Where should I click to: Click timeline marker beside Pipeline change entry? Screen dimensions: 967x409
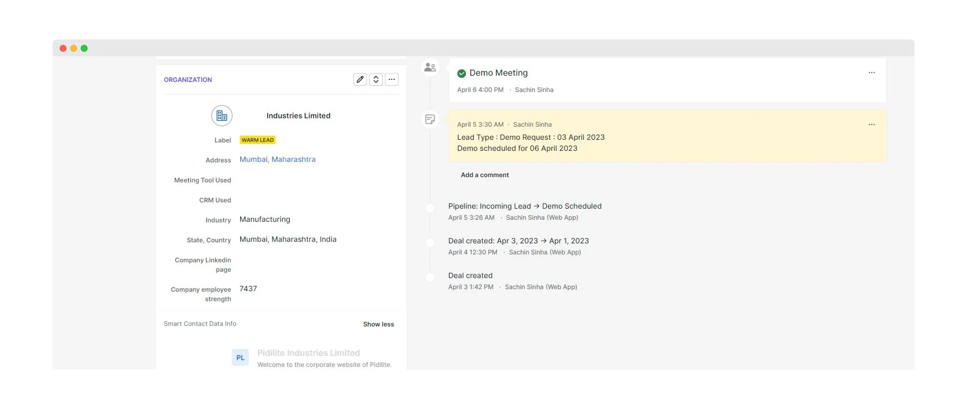430,208
